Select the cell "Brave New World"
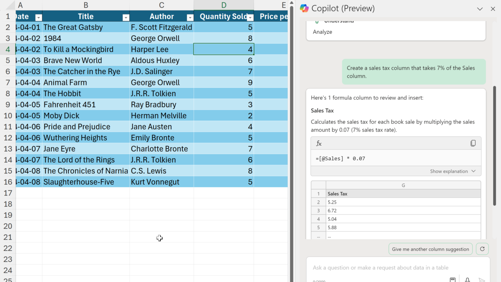Image resolution: width=501 pixels, height=282 pixels. click(86, 60)
